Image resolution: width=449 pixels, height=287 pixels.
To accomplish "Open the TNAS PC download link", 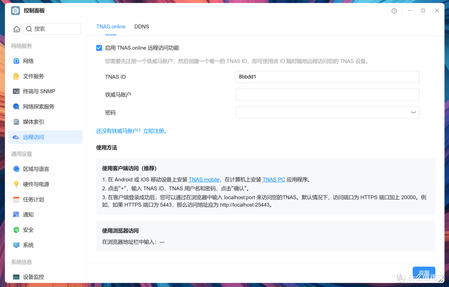I will click(274, 180).
